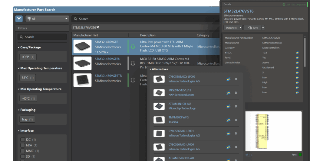Check the IrDA interface filter
Screen dimensions: 310x161
coord(22,145)
